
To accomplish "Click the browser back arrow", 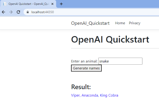I will tap(3, 12).
